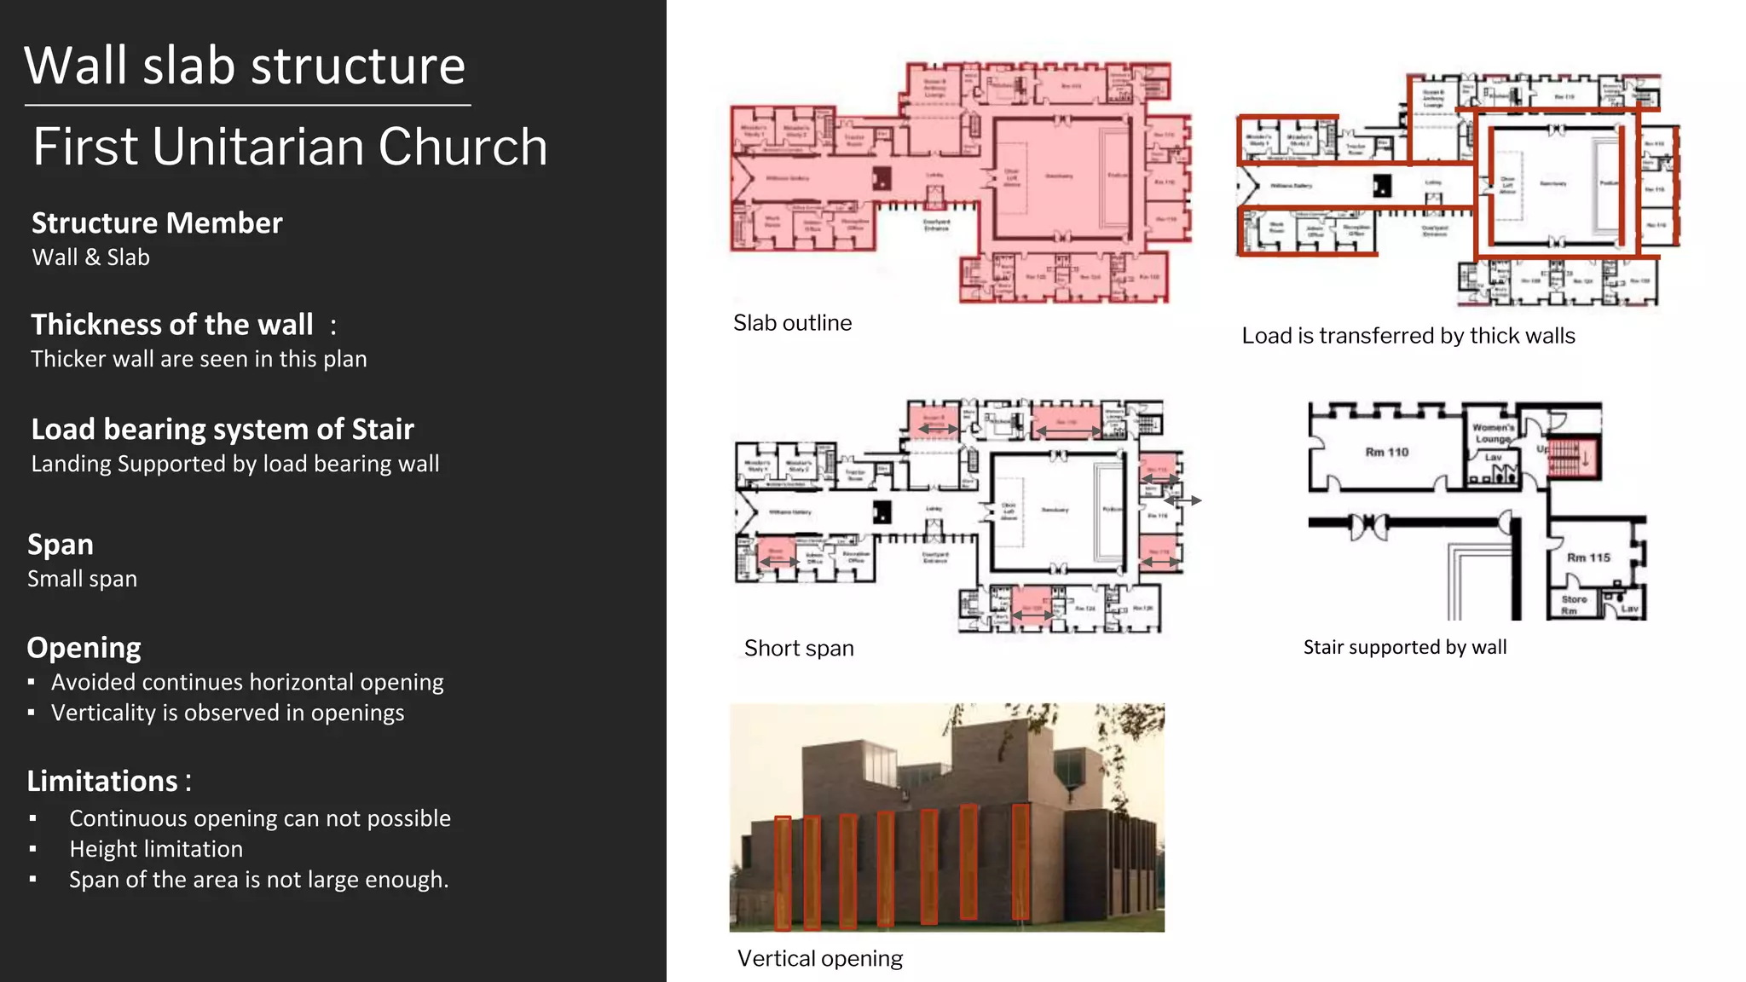Click the 'Wall slab structure' title
The width and height of the screenshot is (1746, 982).
(245, 66)
